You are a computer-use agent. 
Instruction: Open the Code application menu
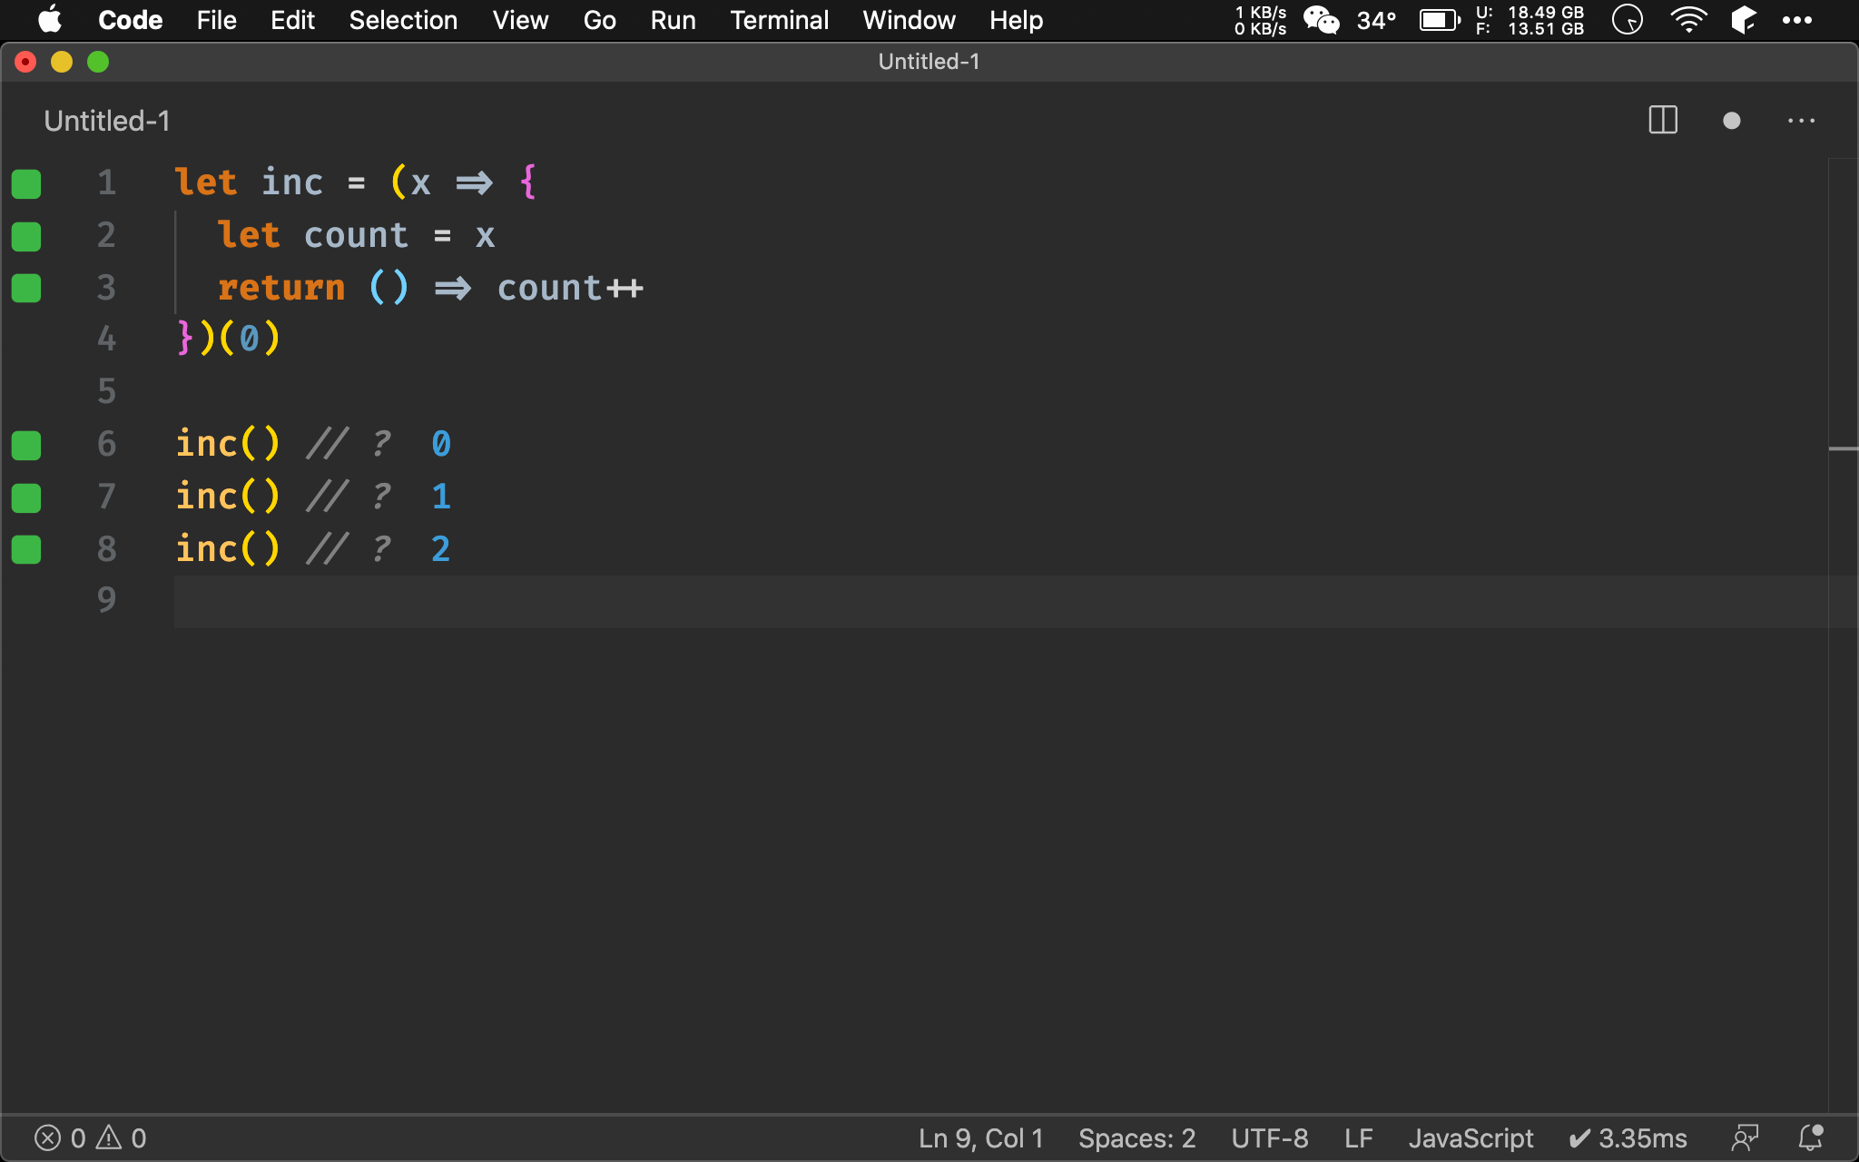[x=130, y=20]
